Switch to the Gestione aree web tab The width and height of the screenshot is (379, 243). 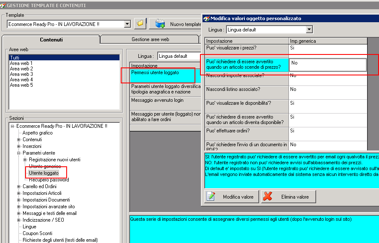click(x=151, y=39)
